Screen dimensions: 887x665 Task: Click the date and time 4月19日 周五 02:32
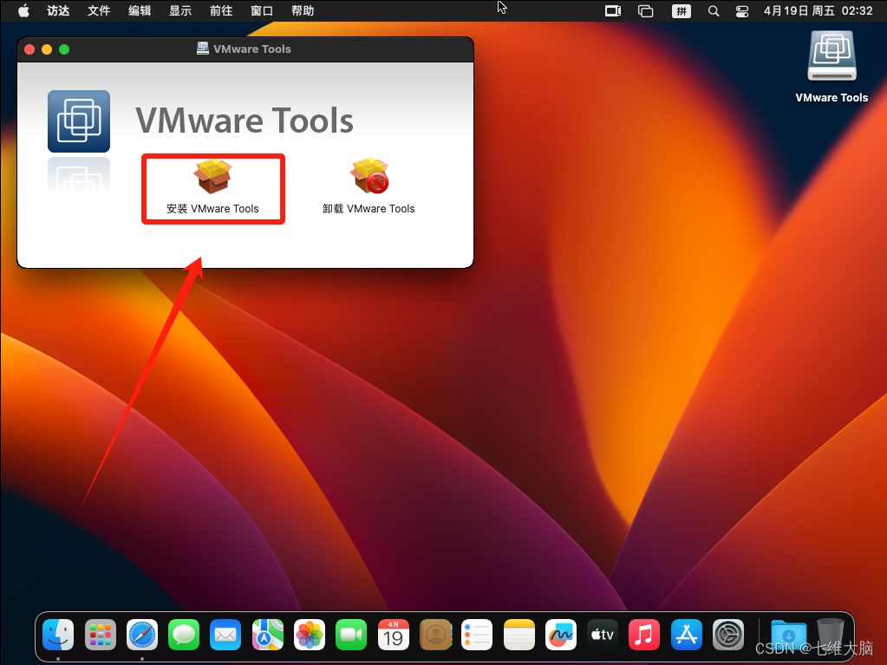pos(818,10)
